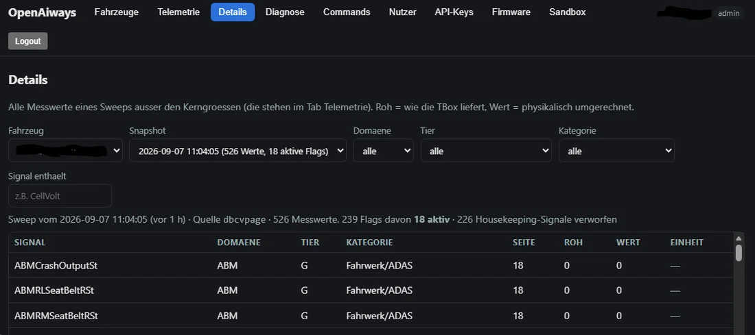Screen dimensions: 755x335
Task: Click the ROH column header
Action: point(574,243)
